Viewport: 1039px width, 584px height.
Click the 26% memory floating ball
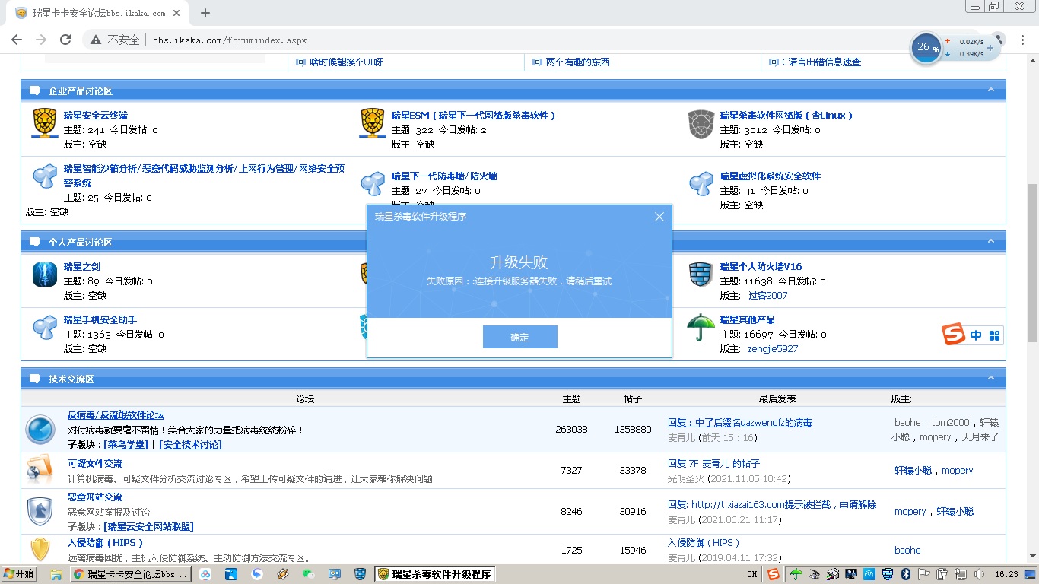point(926,48)
